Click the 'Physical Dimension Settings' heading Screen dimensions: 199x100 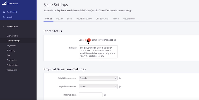[64, 69]
